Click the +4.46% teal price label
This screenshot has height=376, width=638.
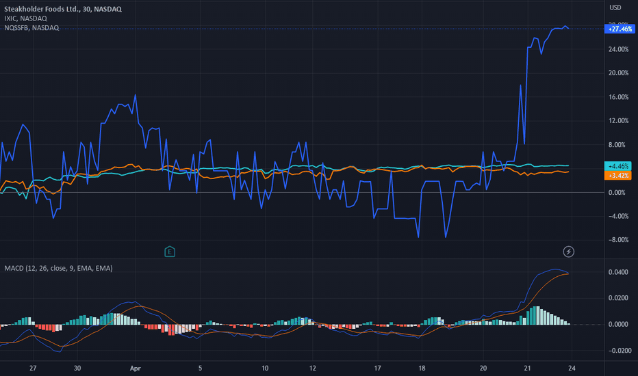(x=618, y=166)
